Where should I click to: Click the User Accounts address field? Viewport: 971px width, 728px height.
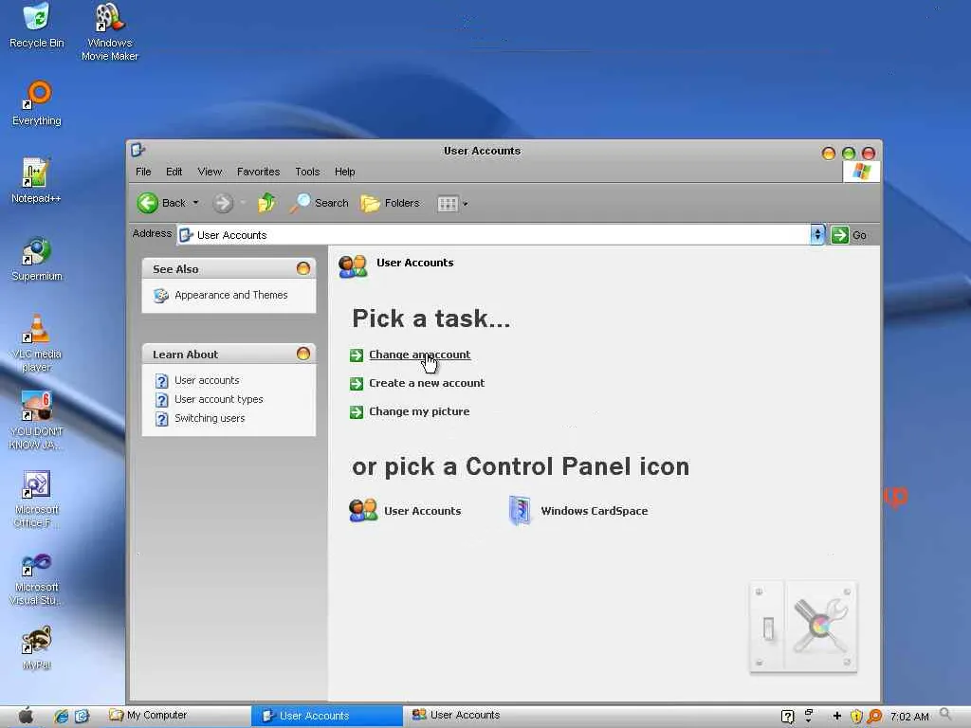(x=493, y=235)
